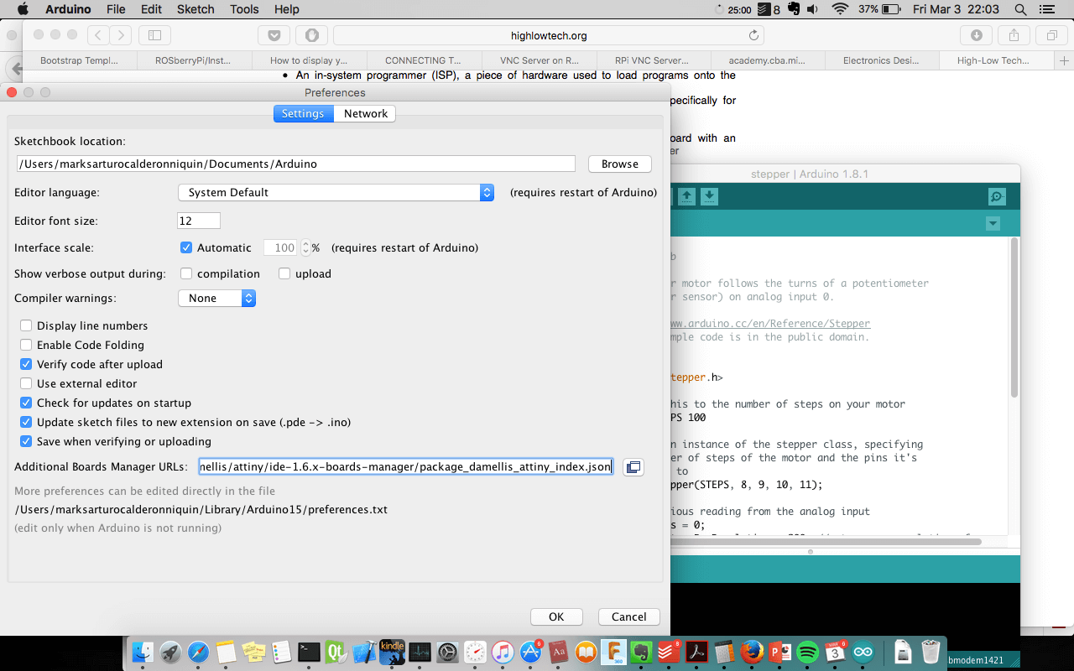Open the Sketch menu

(196, 9)
